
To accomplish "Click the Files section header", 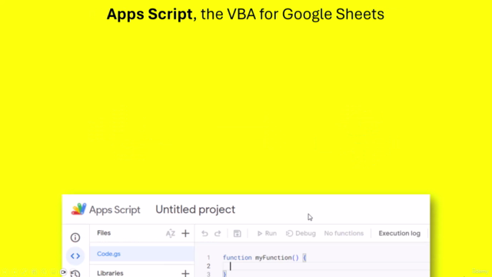I will coord(104,233).
